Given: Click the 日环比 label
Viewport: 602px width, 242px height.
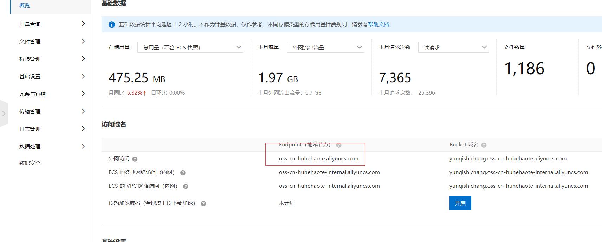Looking at the screenshot, I should tap(159, 93).
